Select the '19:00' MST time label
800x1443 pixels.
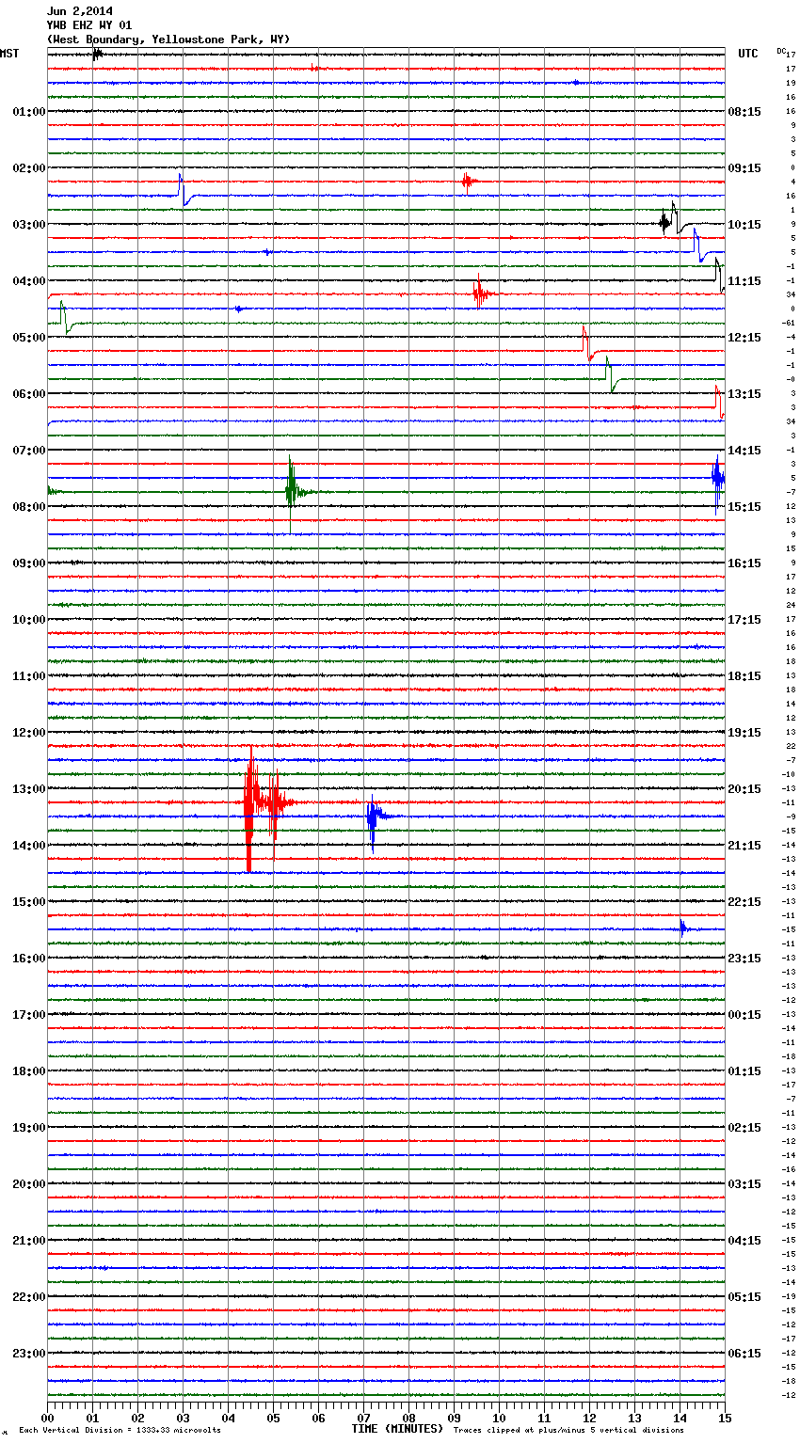pos(28,1128)
